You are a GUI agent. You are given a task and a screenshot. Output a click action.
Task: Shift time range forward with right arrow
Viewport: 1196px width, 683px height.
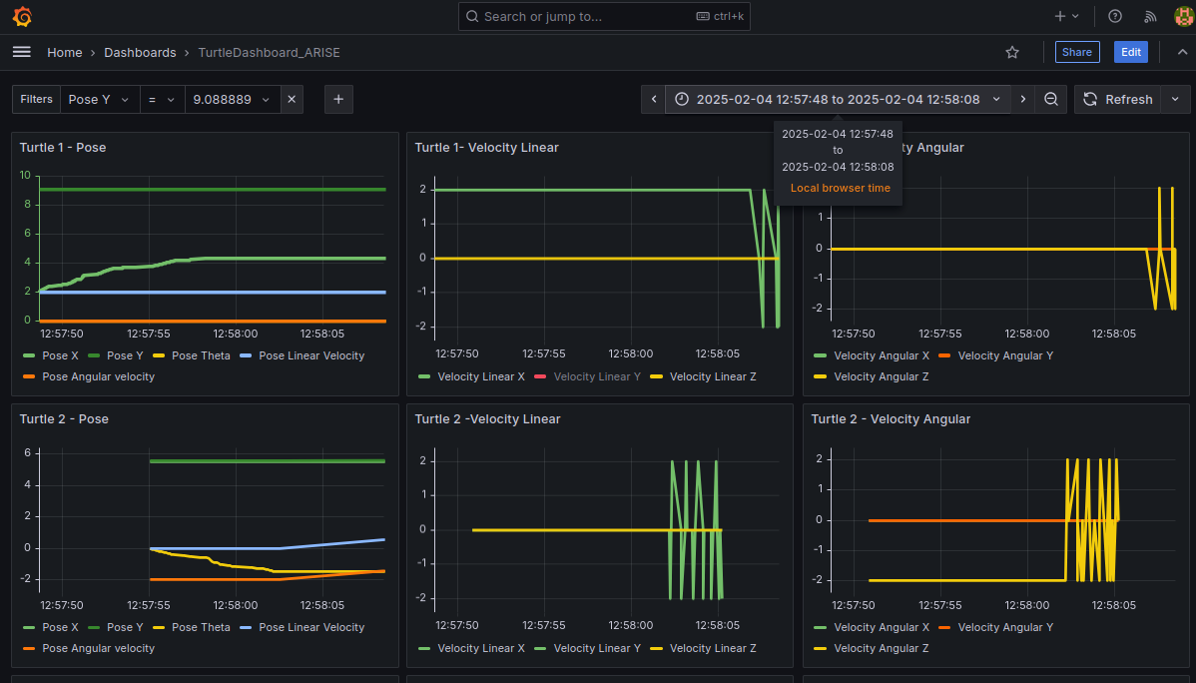click(x=1023, y=99)
